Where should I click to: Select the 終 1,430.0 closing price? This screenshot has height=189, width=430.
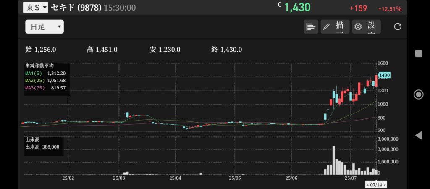coord(226,50)
